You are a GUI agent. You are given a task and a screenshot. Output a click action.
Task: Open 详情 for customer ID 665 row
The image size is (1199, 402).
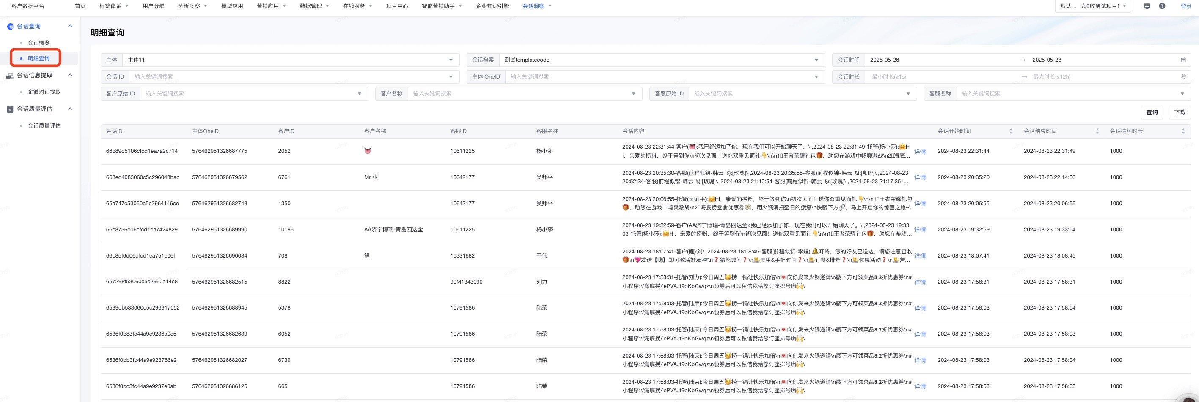pos(920,387)
